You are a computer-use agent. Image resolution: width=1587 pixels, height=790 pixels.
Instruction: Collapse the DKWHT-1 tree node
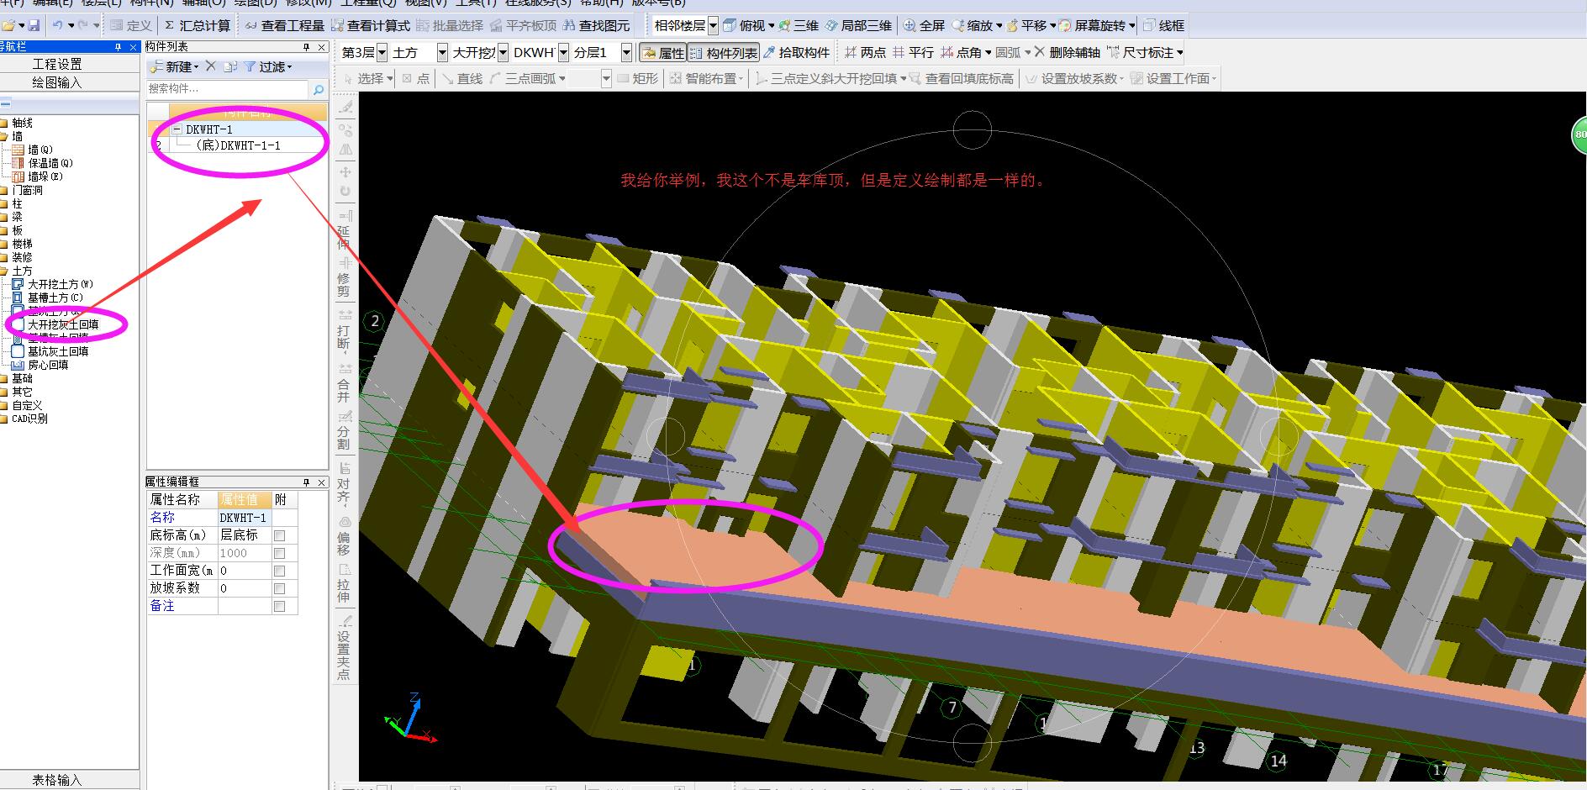(177, 129)
